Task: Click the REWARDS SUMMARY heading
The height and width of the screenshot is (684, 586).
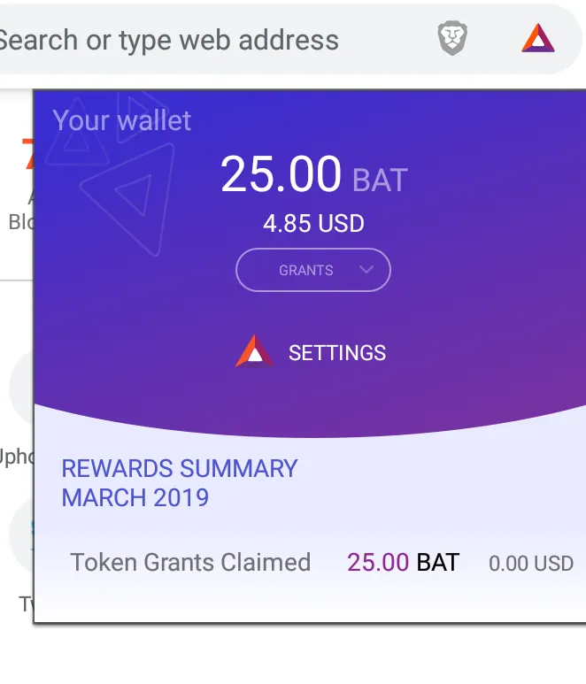Action: coord(180,468)
